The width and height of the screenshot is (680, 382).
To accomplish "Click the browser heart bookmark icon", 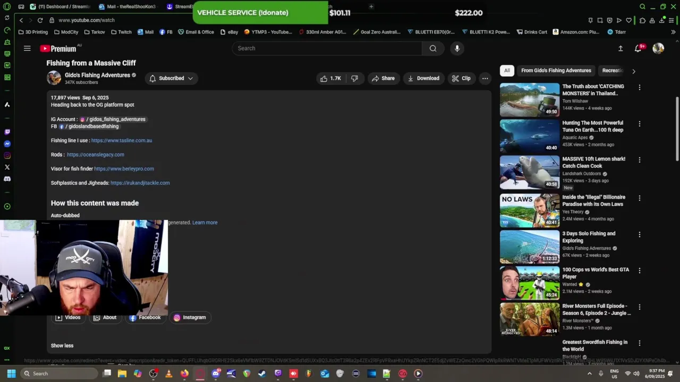I will click(x=629, y=20).
